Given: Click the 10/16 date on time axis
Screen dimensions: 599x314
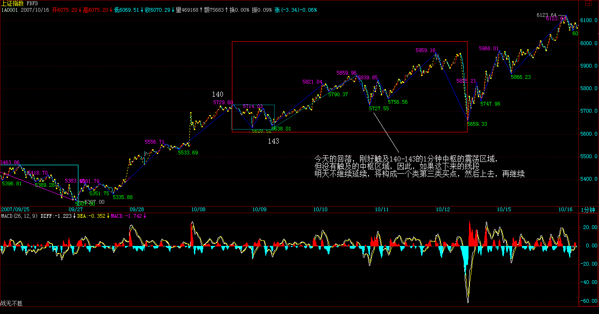Looking at the screenshot, I should [x=565, y=209].
